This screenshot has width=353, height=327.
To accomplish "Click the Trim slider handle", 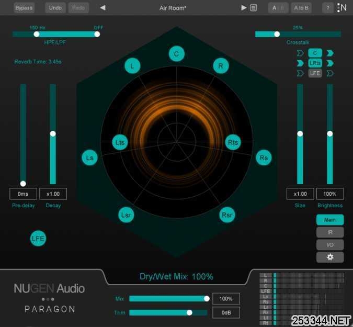I will pos(189,312).
